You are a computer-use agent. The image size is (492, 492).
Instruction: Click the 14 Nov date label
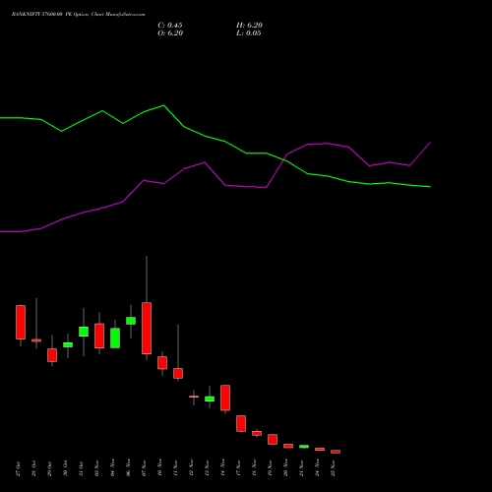(x=222, y=468)
